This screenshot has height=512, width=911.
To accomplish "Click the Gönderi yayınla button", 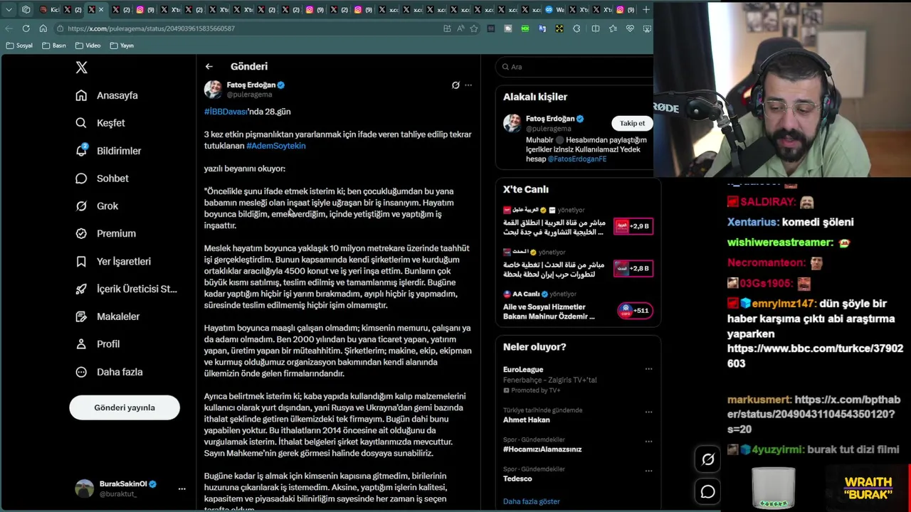I will (x=125, y=407).
